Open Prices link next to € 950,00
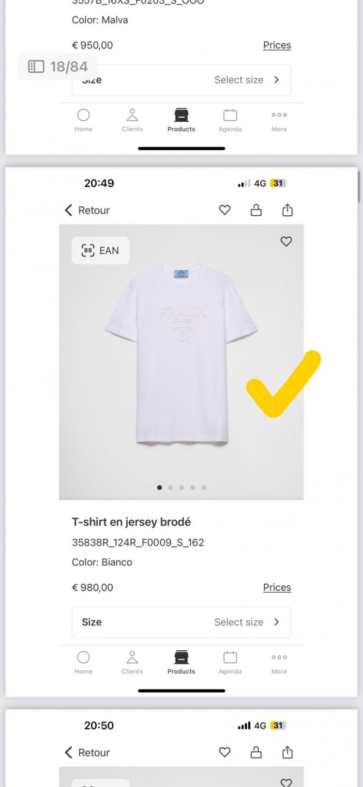Viewport: 363px width, 787px height. [x=277, y=45]
